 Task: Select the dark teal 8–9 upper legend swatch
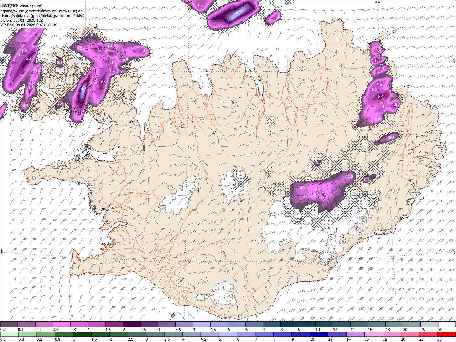(289, 325)
